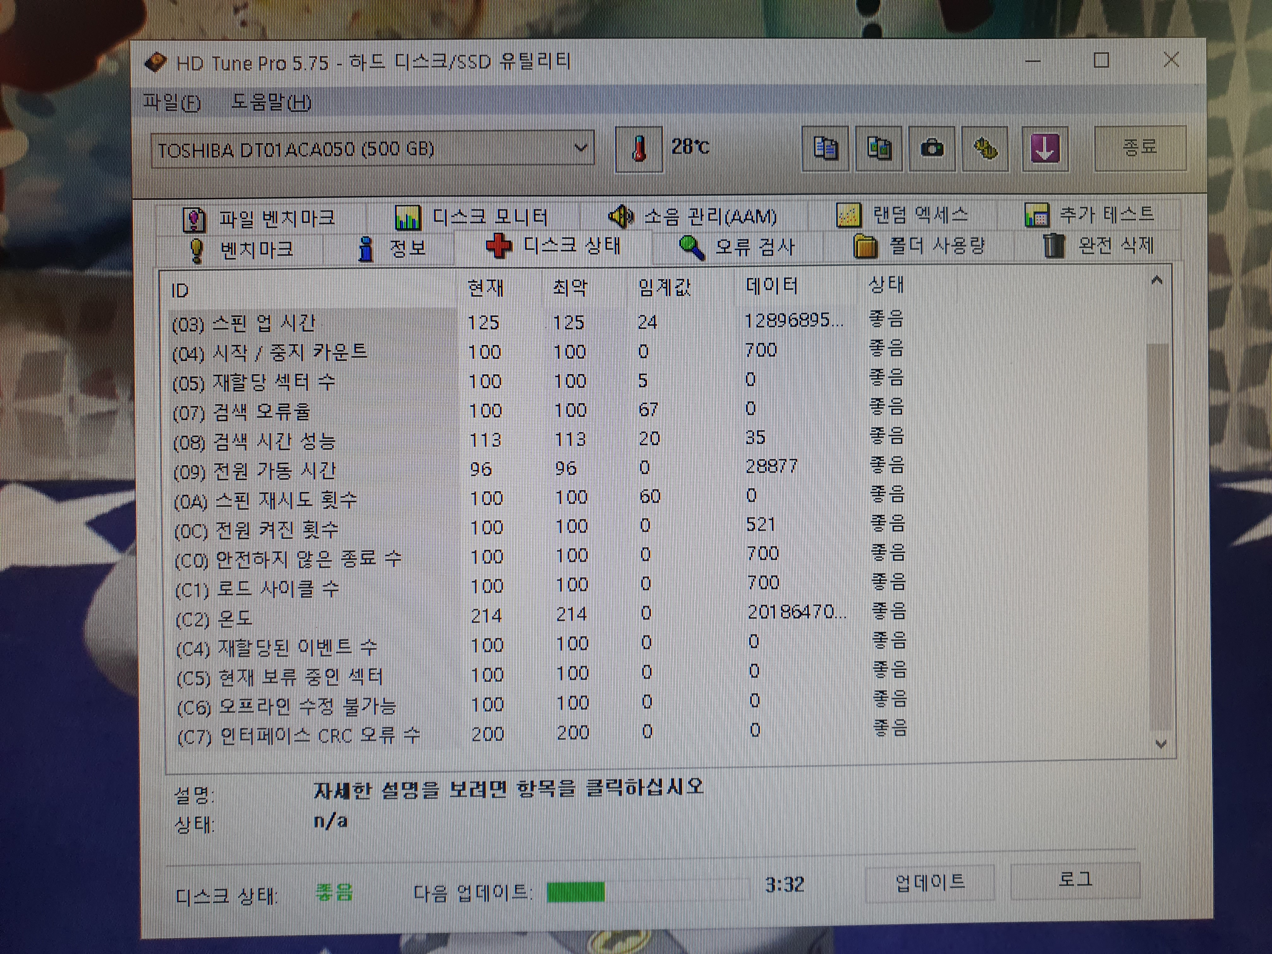Image resolution: width=1272 pixels, height=954 pixels.
Task: Open the 도움말(H) menu
Action: point(271,102)
